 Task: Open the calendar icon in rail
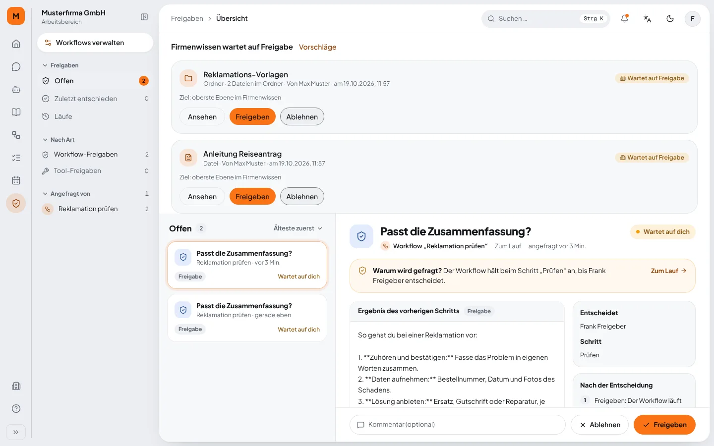[16, 180]
